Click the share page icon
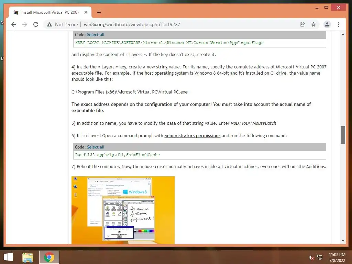Screen dimensions: 352x264 [x=302, y=24]
